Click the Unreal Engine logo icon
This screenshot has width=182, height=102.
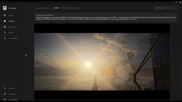[x=5, y=38]
